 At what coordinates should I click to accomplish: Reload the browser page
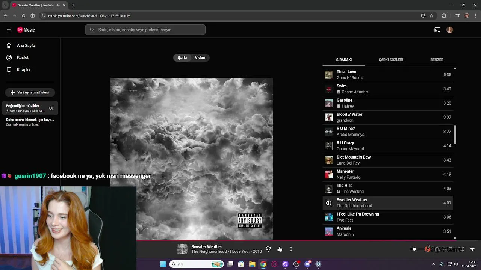tap(23, 16)
